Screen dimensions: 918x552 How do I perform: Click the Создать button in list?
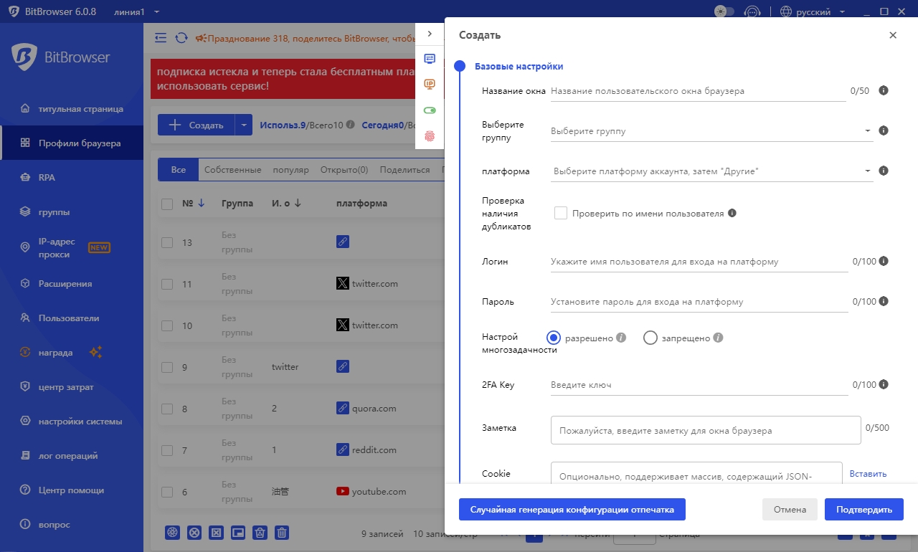pos(196,125)
